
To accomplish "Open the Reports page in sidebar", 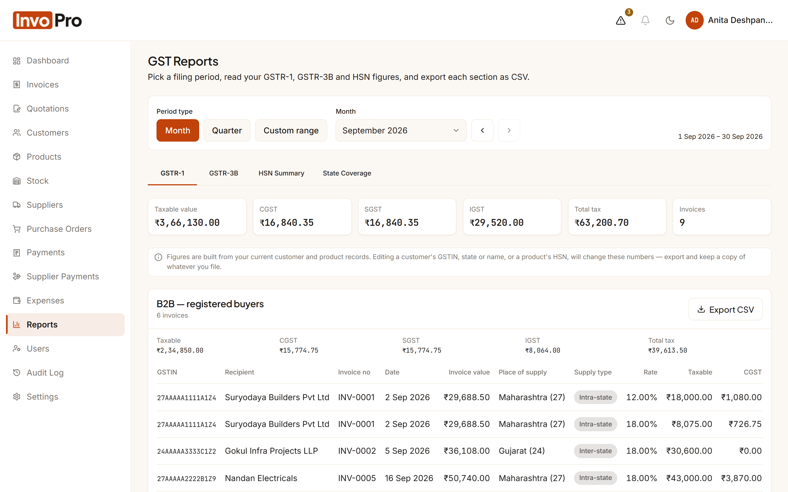I will click(65, 324).
